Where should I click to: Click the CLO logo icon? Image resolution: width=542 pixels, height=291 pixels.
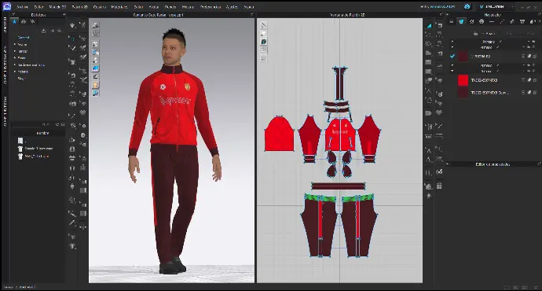click(6, 6)
